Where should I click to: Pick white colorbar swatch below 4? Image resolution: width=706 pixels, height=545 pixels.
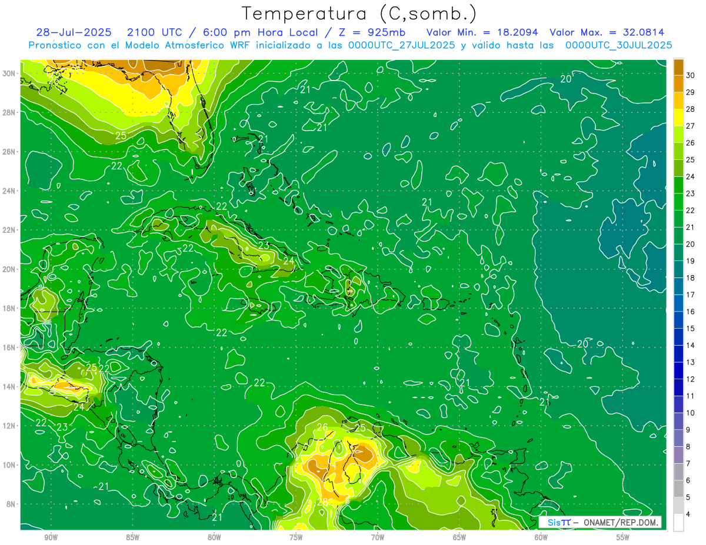[678, 523]
